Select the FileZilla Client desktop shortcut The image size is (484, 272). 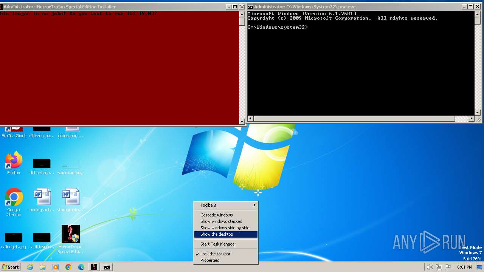[x=14, y=132]
